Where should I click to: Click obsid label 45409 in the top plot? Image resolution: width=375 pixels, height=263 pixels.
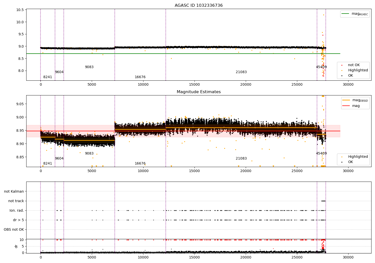tap(321, 67)
